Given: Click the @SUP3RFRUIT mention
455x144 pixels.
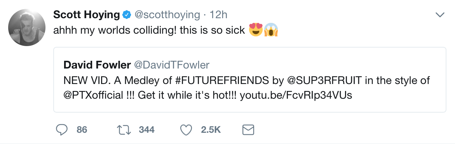Looking at the screenshot, I should 324,81.
